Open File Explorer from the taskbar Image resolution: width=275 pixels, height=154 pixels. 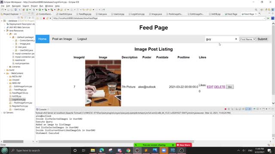coord(93,150)
